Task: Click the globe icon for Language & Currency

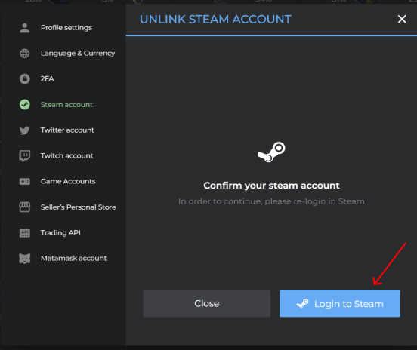Action: tap(25, 54)
